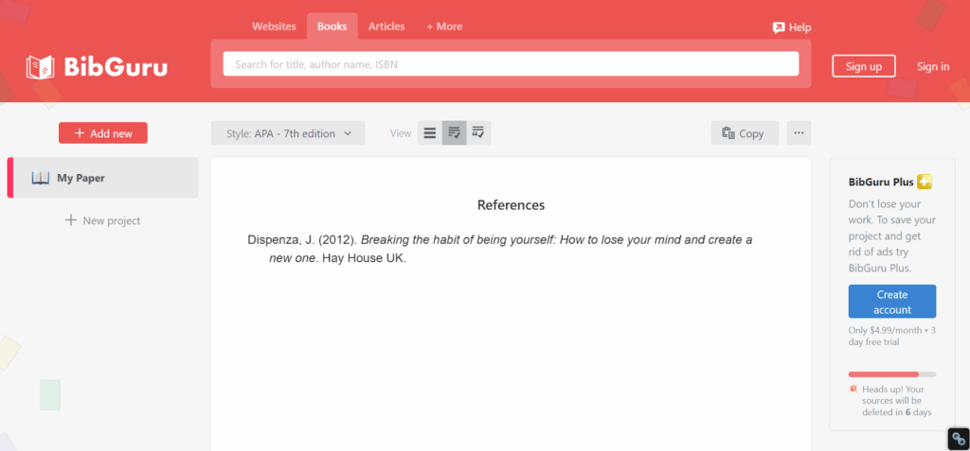Click the search field for title, author, ISBN

(511, 63)
